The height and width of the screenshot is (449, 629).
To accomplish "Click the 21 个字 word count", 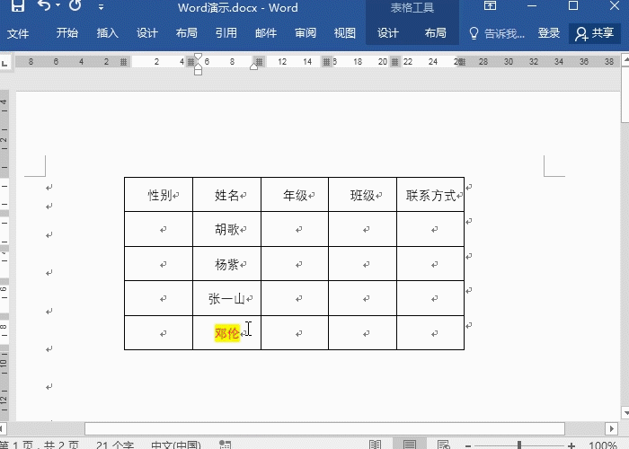I will [x=115, y=445].
